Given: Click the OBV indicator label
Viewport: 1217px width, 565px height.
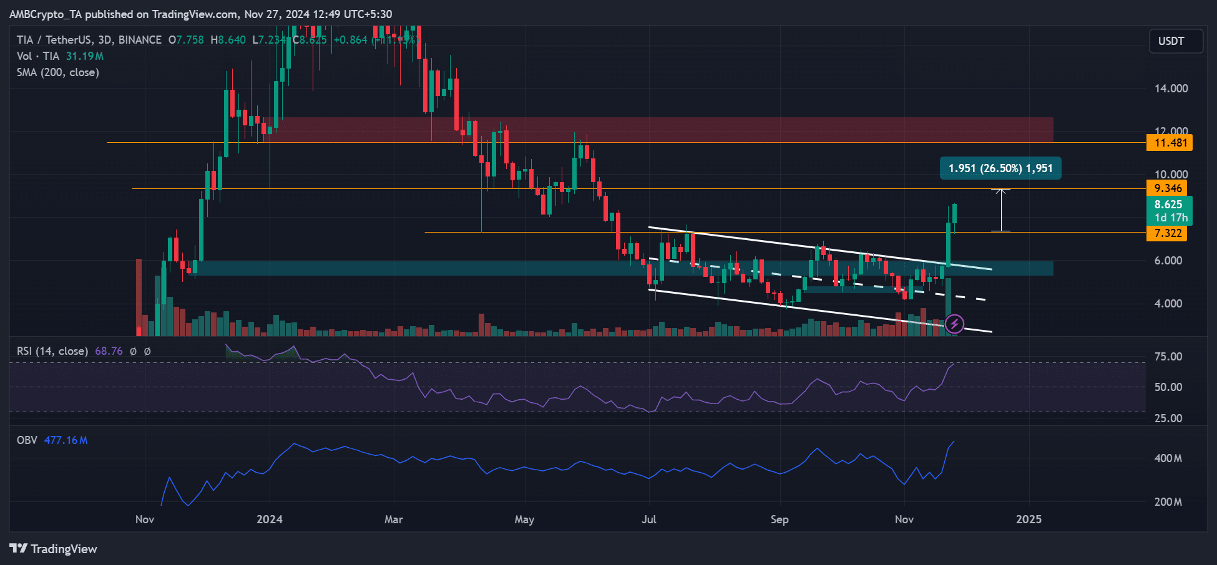Looking at the screenshot, I should 27,440.
